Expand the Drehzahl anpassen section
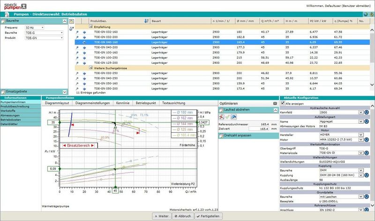Viewport: 375px width, 221px height. (248, 136)
